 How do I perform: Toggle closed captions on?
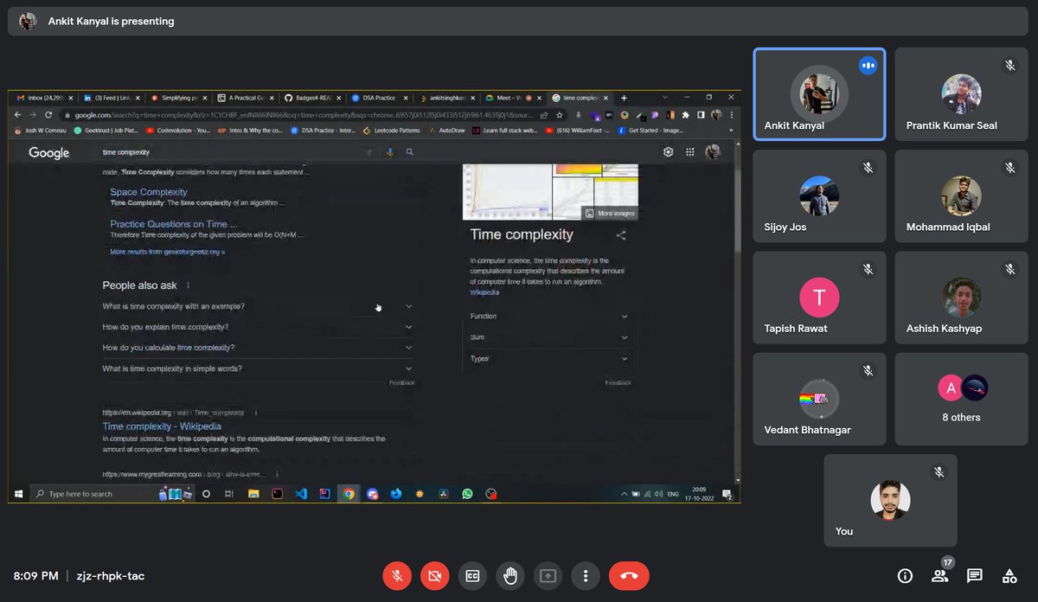(x=472, y=575)
